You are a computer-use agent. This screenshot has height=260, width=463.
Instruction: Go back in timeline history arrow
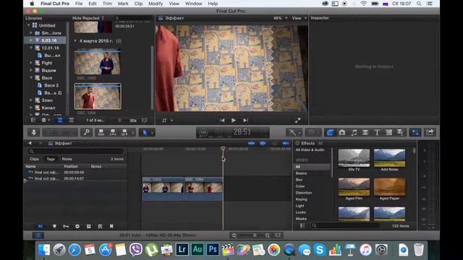coord(30,143)
